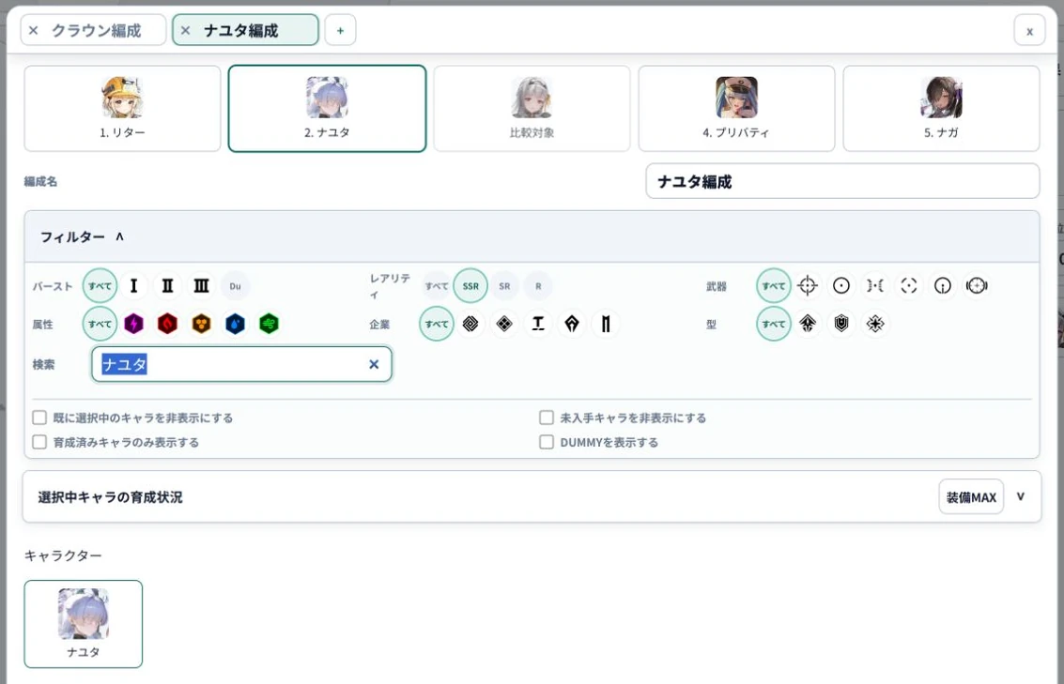This screenshot has width=1064, height=684.
Task: Collapse the フィルター section
Action: [532, 236]
